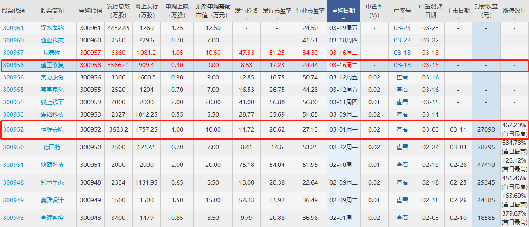Click the 顶格申购需配市值 column header

point(213,11)
